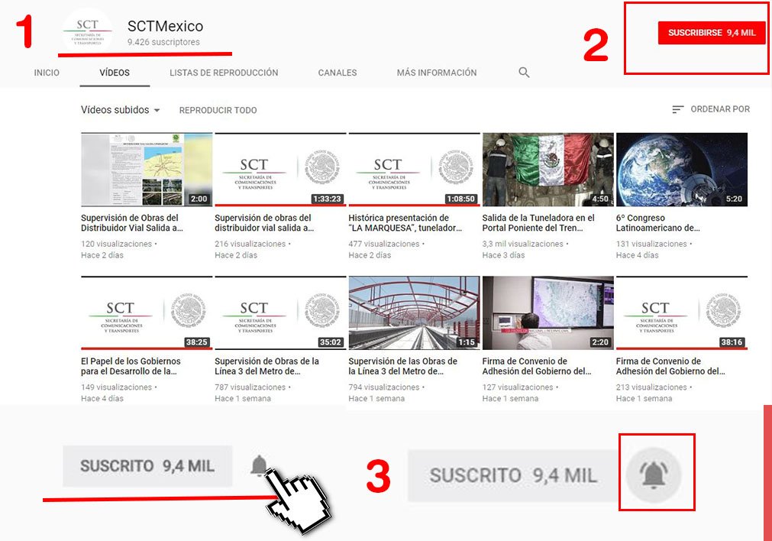The image size is (772, 541).
Task: Expand the Vídeos subidos dropdown
Action: (x=120, y=110)
